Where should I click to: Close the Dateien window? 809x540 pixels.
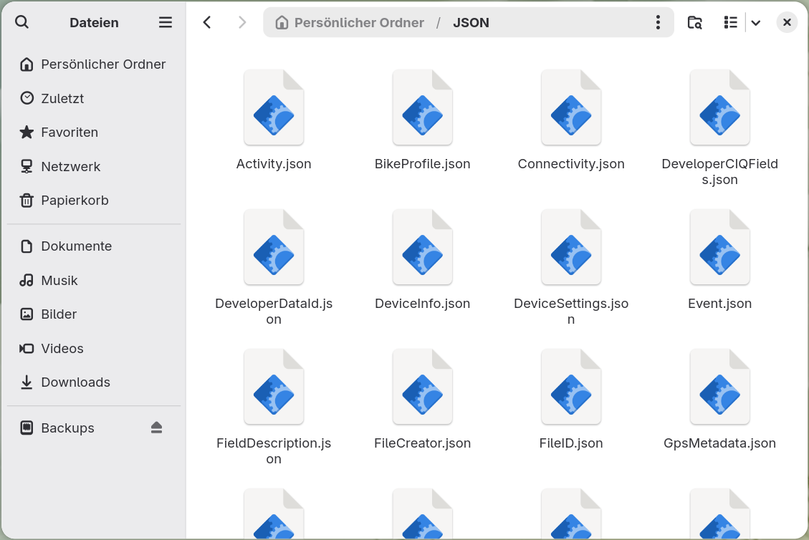click(787, 22)
